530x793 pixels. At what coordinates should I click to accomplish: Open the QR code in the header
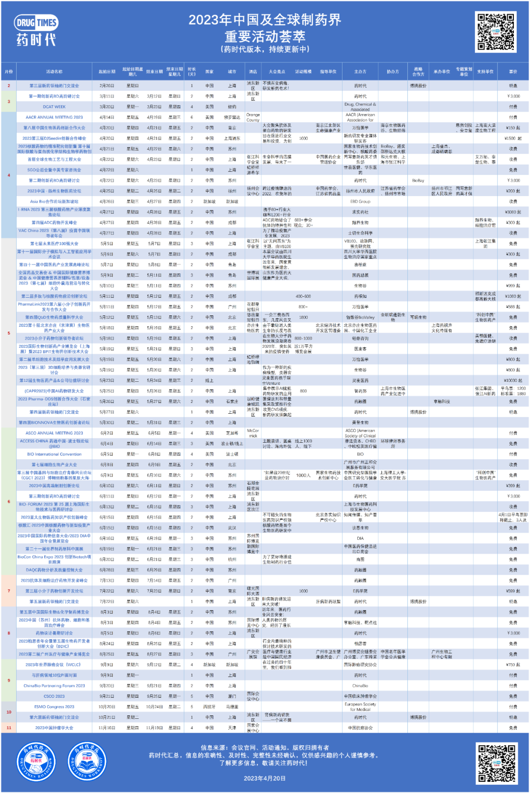[x=496, y=32]
